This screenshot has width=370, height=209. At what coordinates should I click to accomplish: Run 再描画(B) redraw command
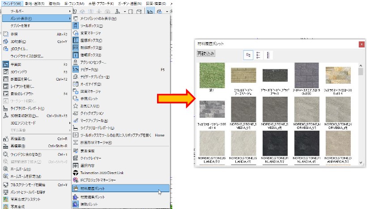point(37,139)
